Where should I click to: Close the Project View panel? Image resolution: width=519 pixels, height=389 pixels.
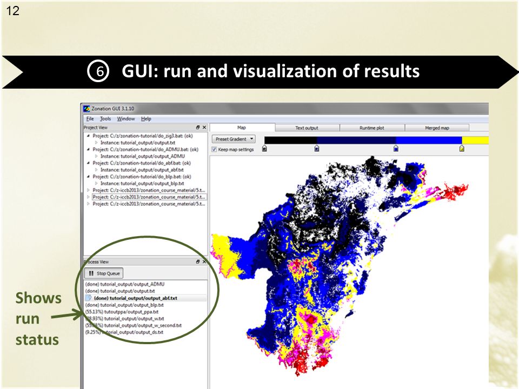204,128
